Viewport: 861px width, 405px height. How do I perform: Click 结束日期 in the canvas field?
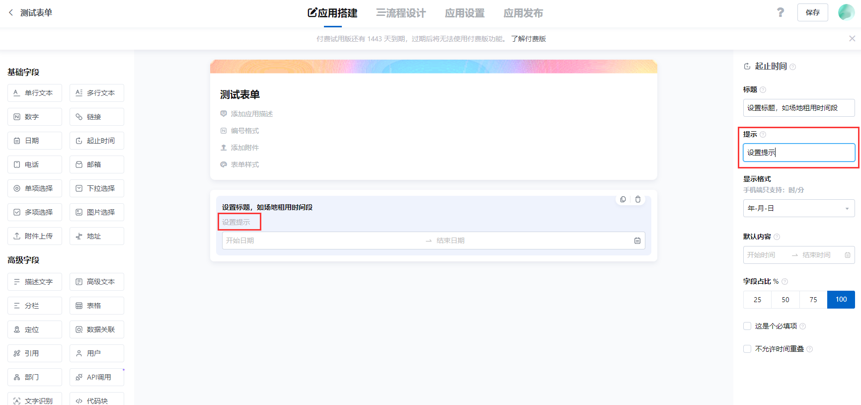451,241
